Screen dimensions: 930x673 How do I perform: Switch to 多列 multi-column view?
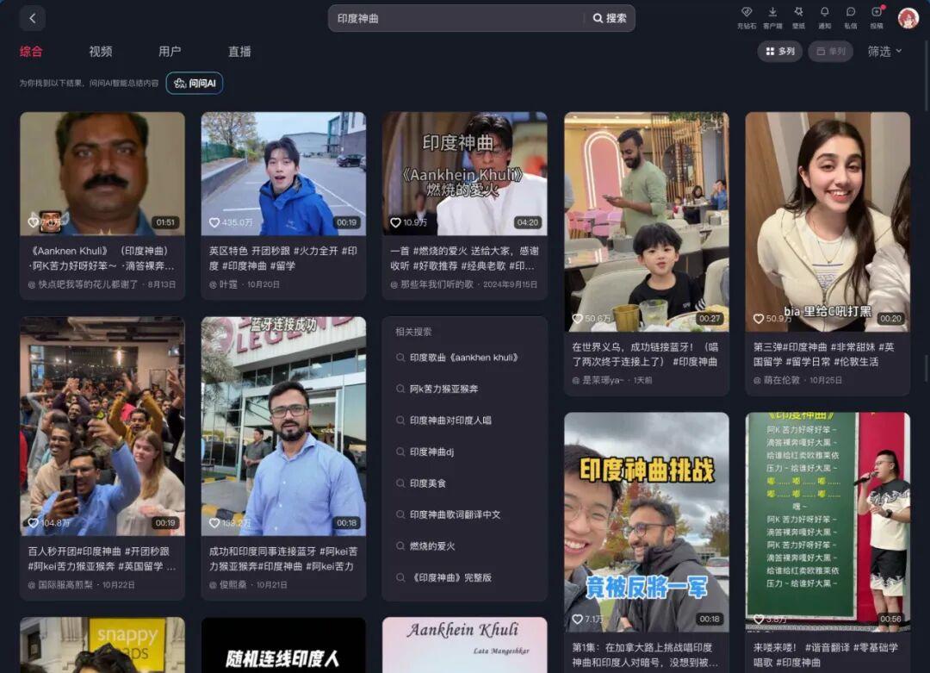coord(779,52)
